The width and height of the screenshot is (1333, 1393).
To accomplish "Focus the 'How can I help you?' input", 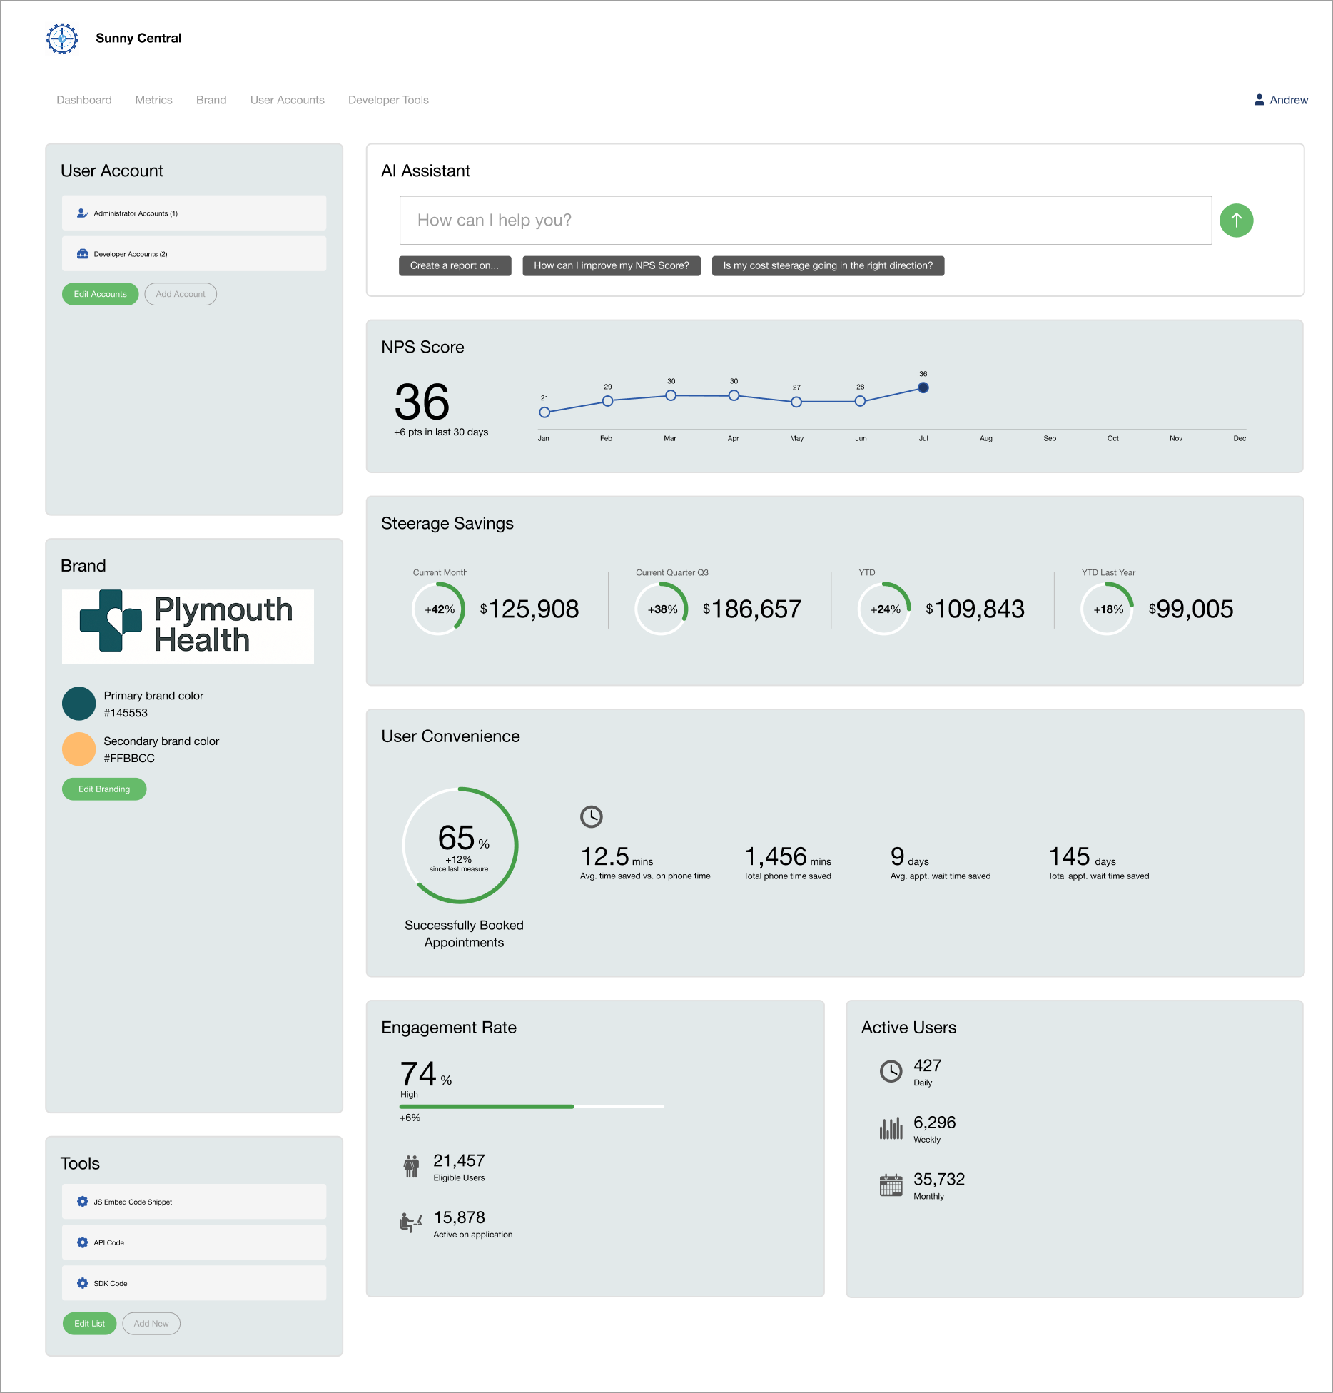I will (x=805, y=221).
